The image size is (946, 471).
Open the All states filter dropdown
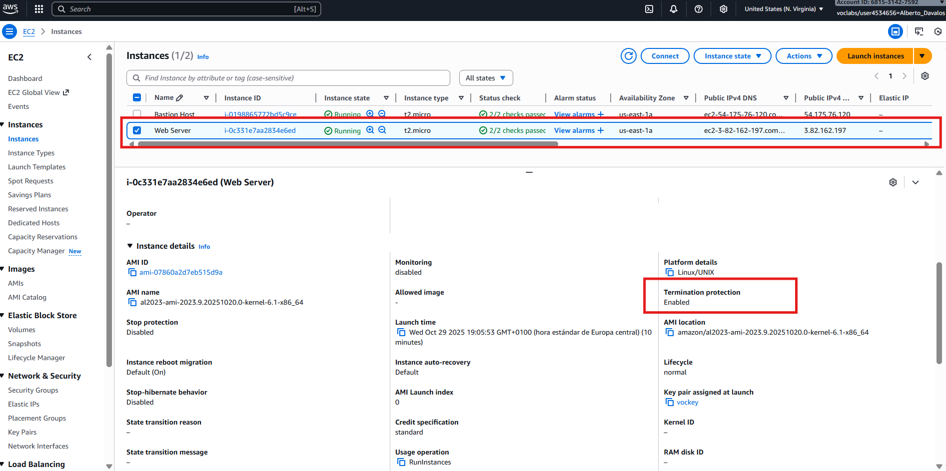(x=486, y=78)
